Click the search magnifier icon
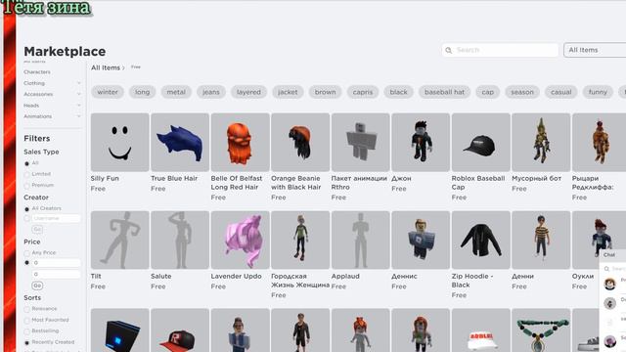The image size is (626, 352). [449, 50]
